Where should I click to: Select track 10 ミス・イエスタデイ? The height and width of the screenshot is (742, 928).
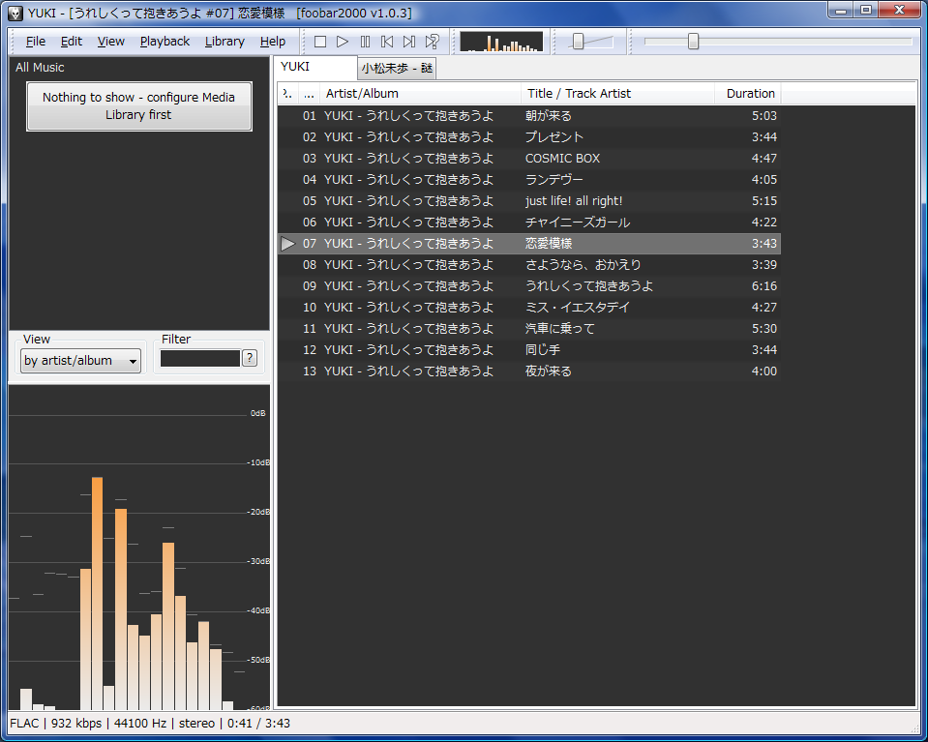(529, 307)
